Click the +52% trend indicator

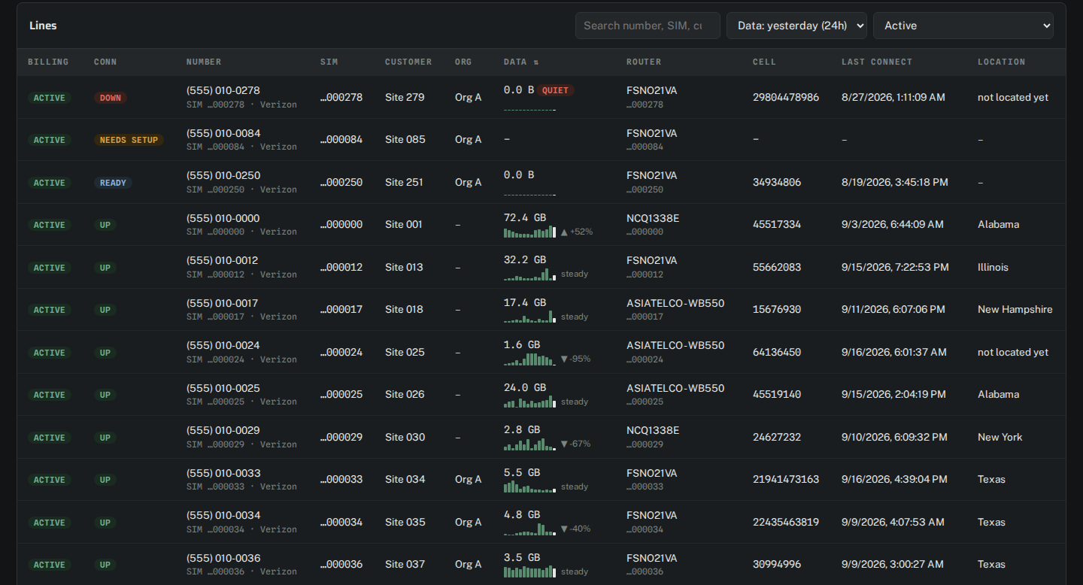point(577,232)
